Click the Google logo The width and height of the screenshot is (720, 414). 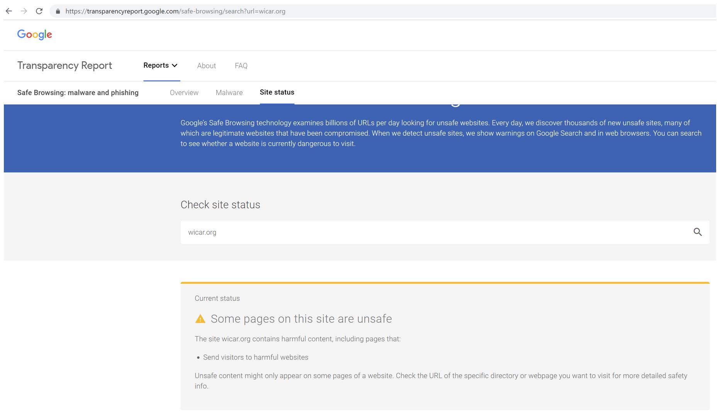[x=34, y=35]
